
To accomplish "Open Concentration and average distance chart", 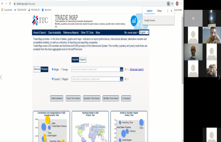I will [51, 127].
